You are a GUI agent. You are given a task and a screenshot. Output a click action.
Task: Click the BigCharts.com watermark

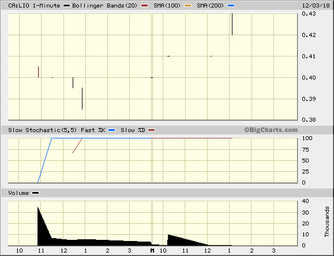tap(271, 130)
